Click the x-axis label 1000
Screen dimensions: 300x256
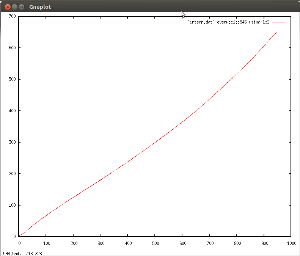[292, 243]
